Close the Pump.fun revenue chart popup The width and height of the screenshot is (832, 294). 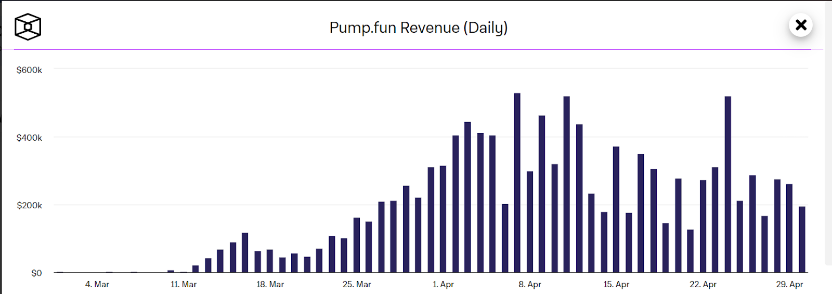point(801,25)
